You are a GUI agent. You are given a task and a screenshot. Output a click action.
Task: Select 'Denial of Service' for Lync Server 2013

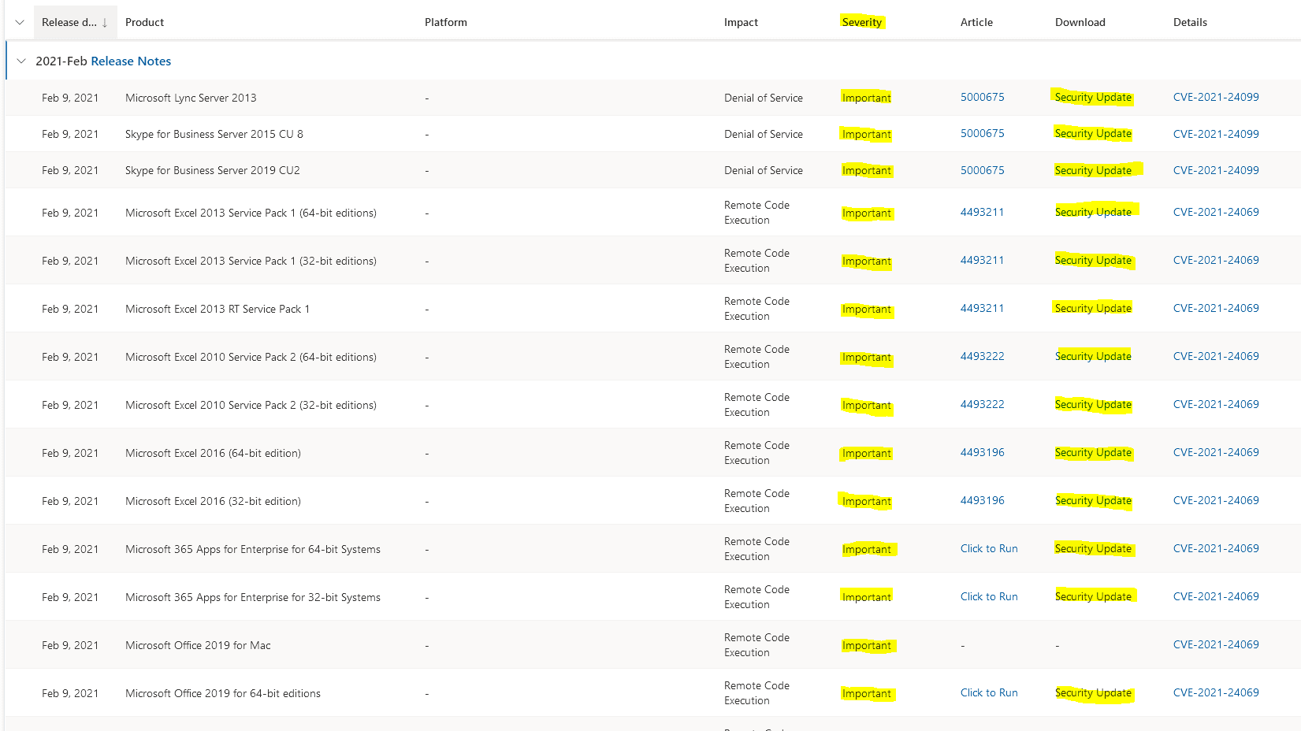764,98
